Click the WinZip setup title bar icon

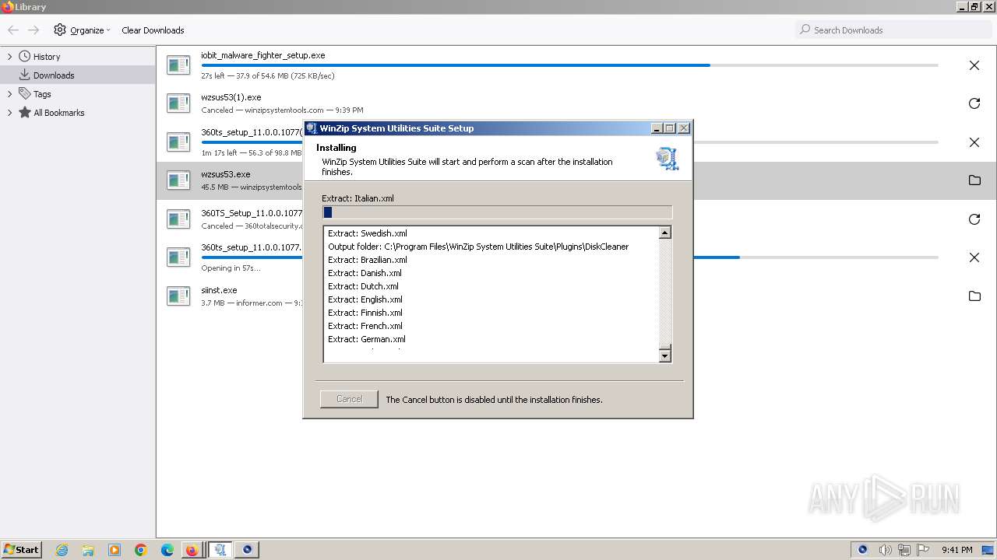coord(311,128)
